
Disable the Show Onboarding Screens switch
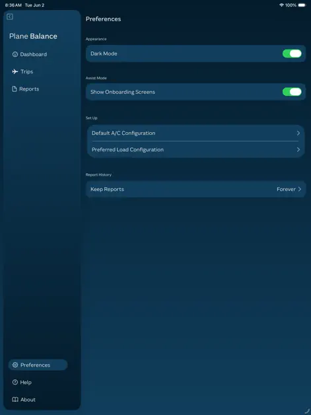click(292, 92)
